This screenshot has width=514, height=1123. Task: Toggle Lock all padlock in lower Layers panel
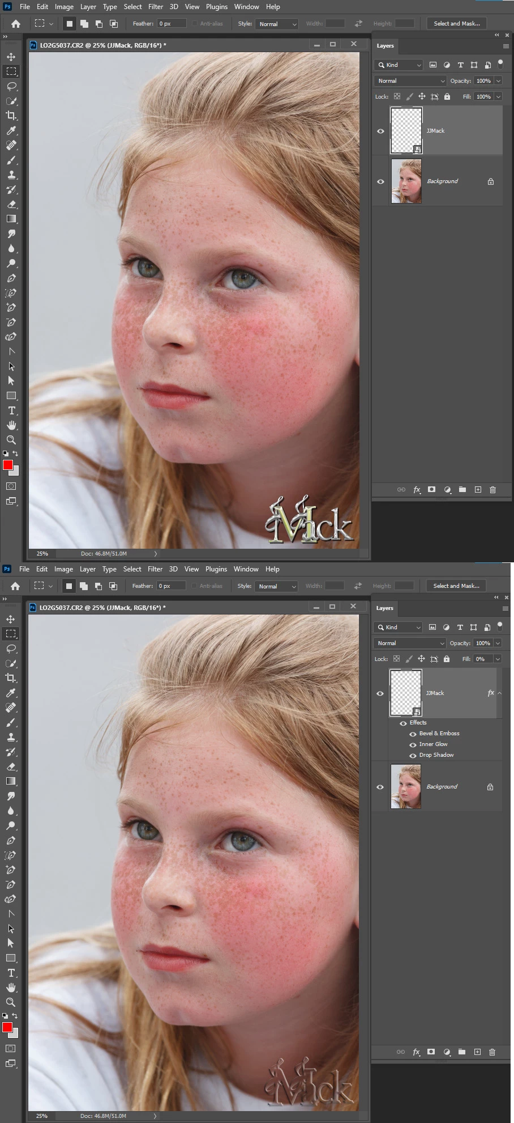coord(447,659)
